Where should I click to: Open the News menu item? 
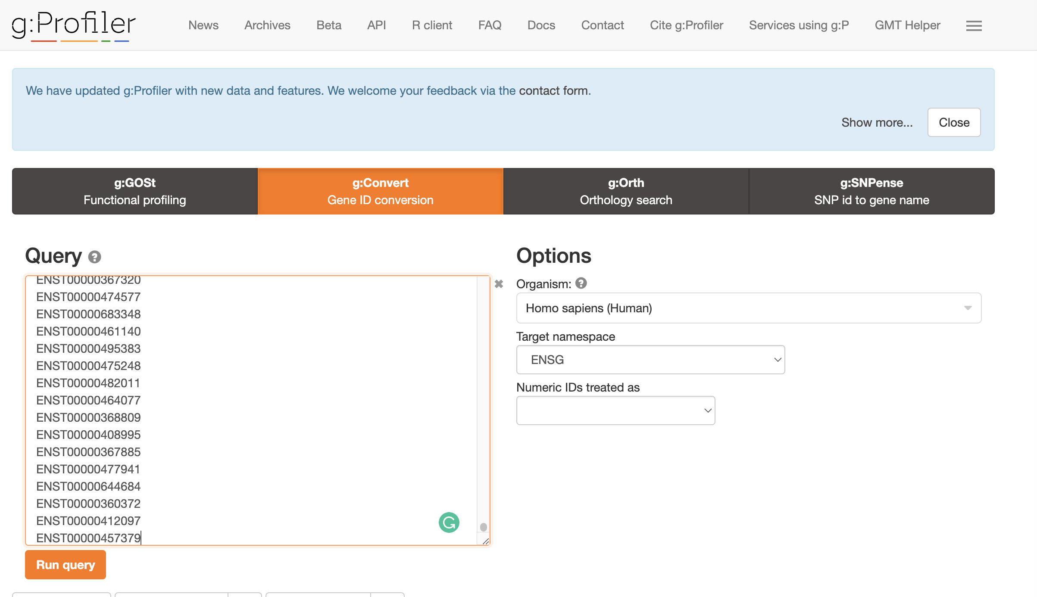[x=203, y=25]
